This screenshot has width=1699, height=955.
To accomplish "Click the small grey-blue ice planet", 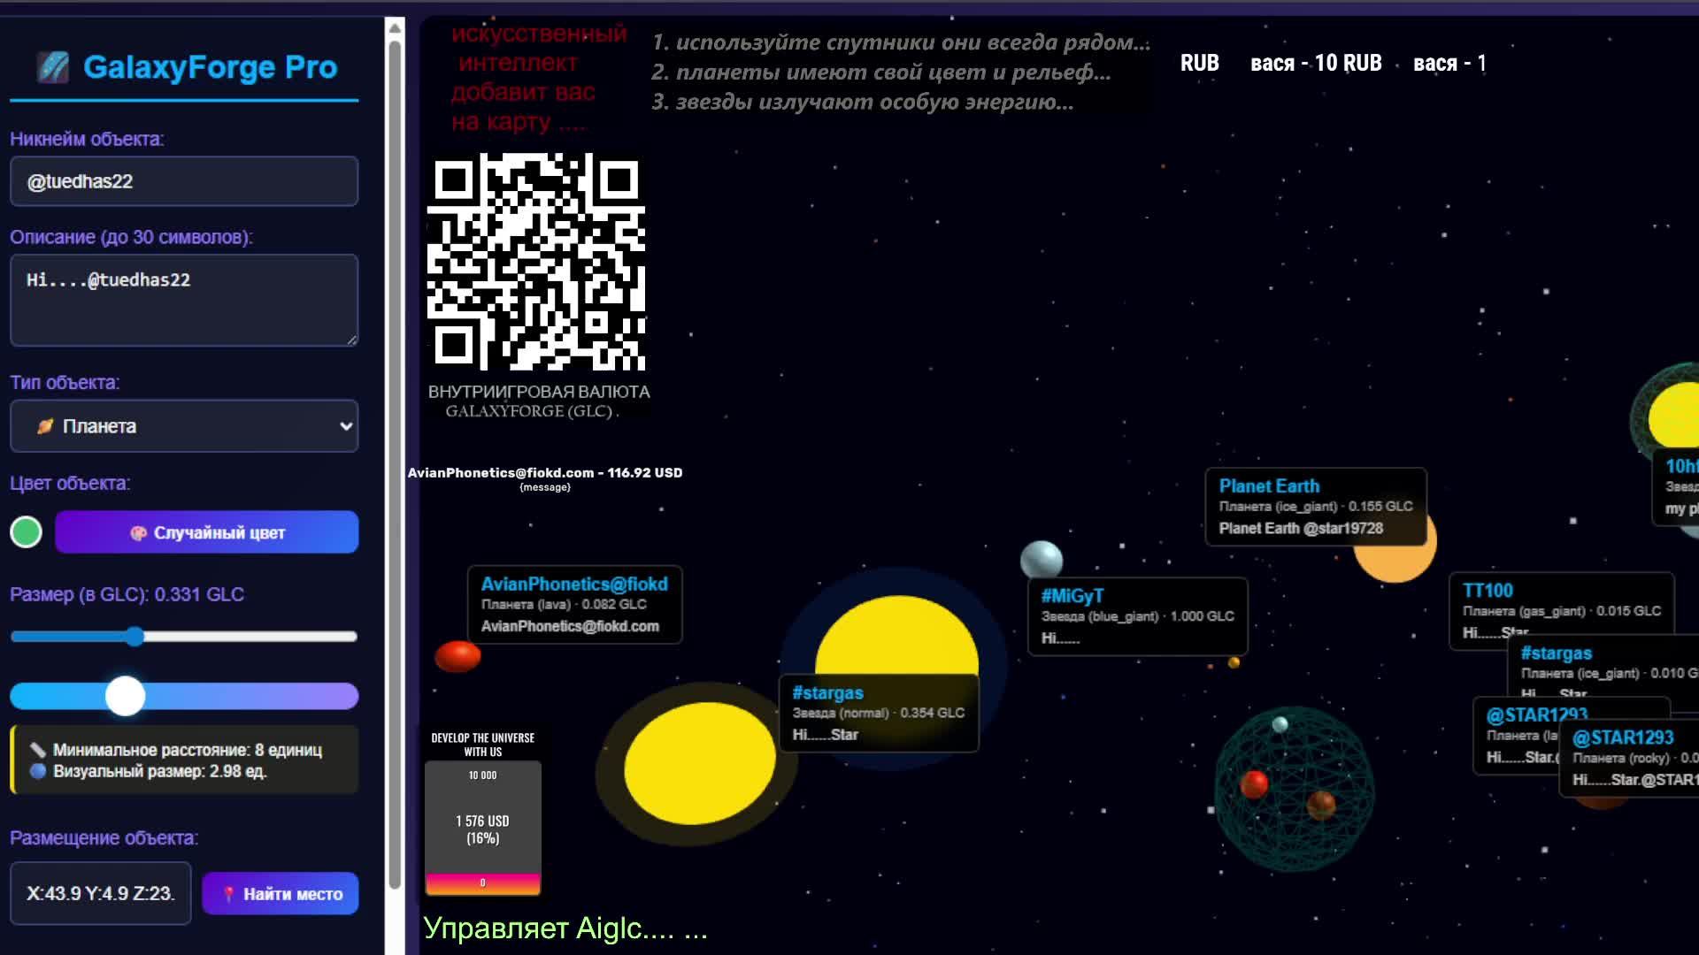I will pos(1041,559).
